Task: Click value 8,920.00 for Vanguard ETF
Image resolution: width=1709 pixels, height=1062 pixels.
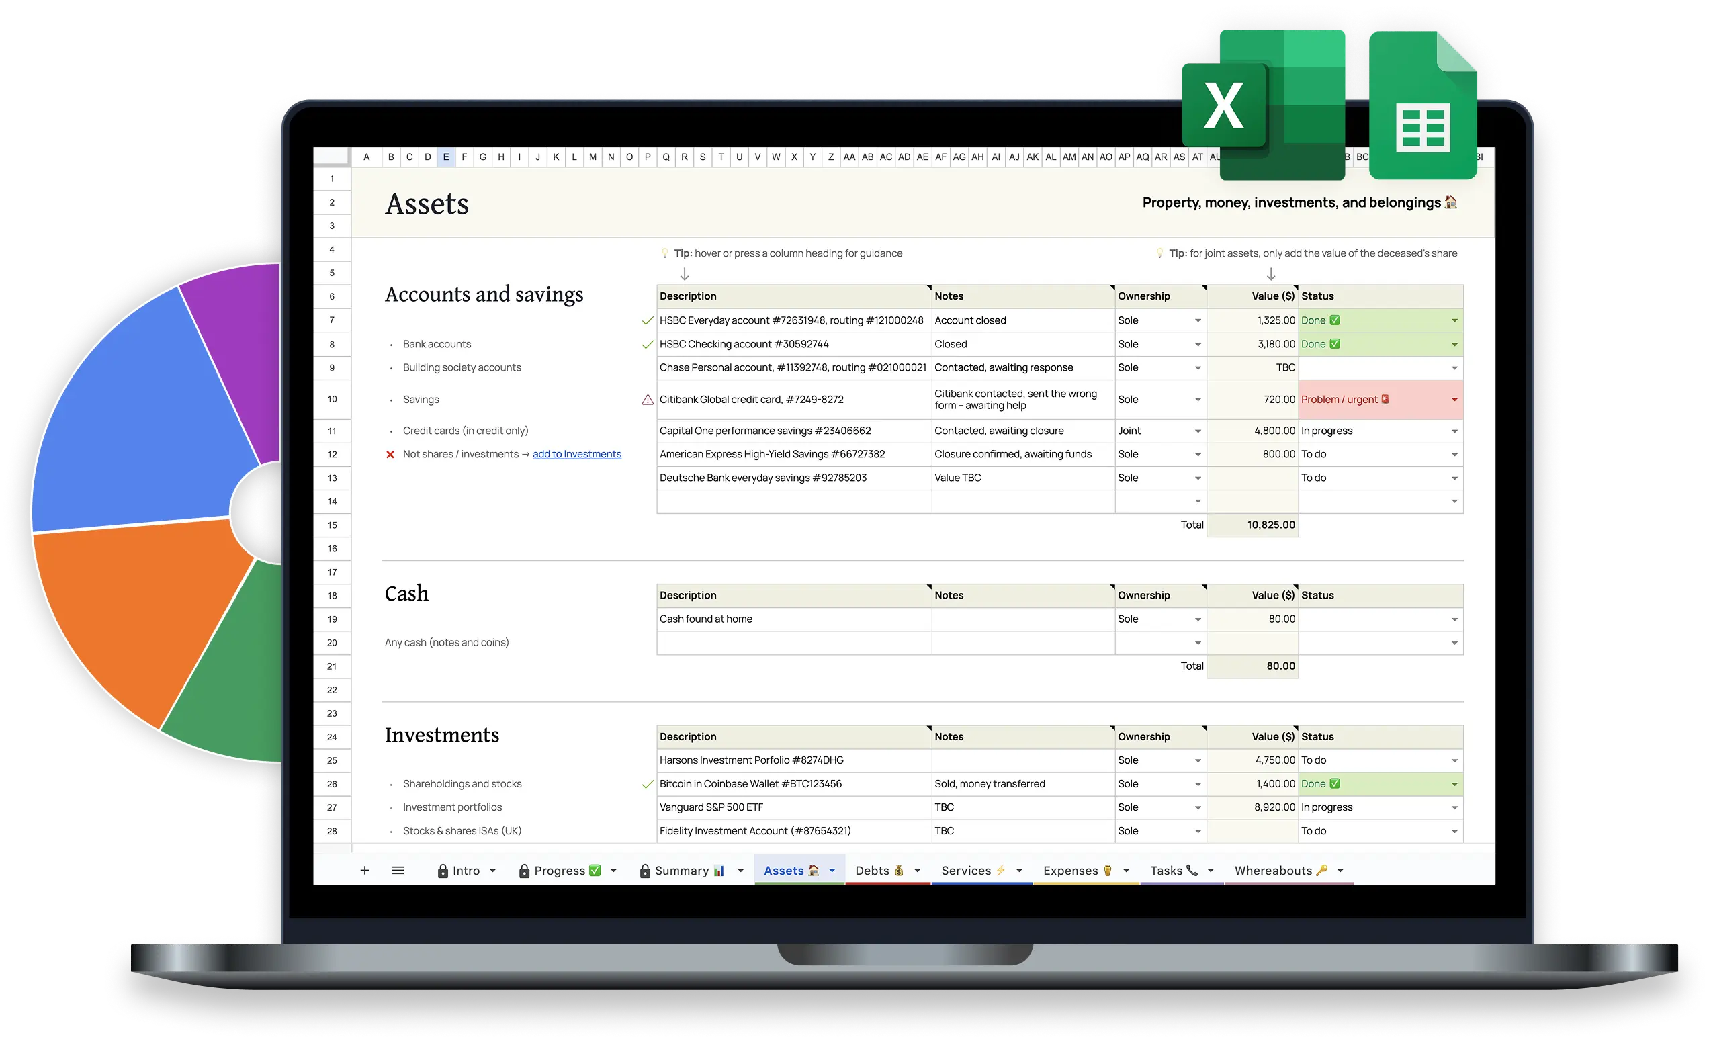Action: 1252,807
